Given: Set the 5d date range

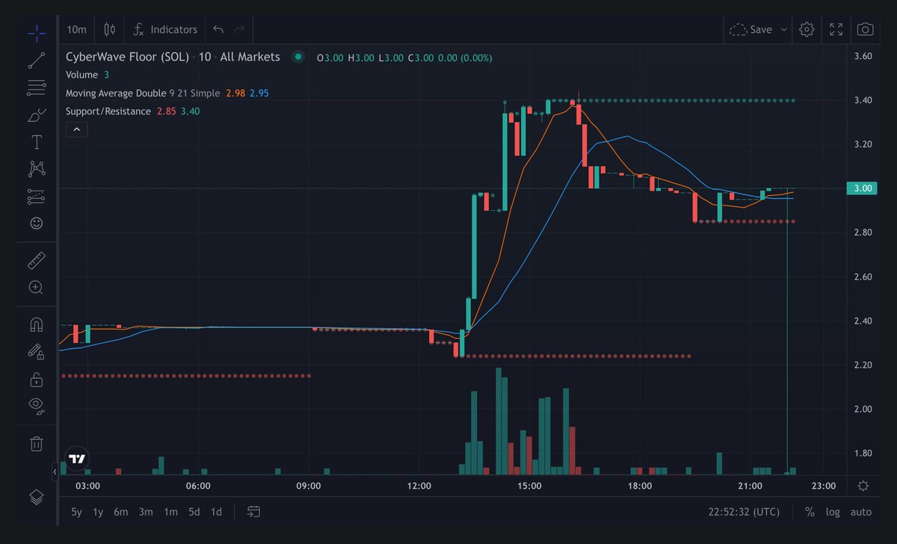Looking at the screenshot, I should [x=194, y=512].
